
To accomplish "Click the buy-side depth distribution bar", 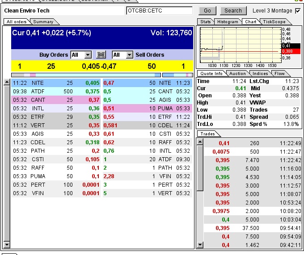I will point(86,75).
